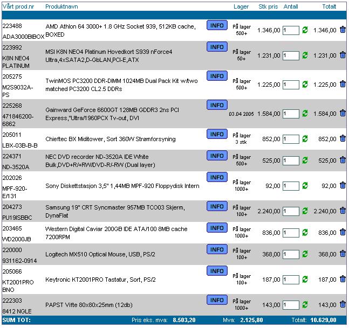Screen dimensions: 349x328
Task: Click the Produktnavn column header
Action: [61, 6]
